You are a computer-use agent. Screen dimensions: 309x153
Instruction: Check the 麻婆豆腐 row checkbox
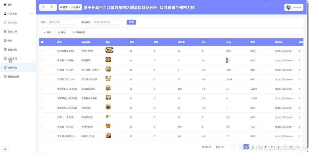(x=42, y=60)
